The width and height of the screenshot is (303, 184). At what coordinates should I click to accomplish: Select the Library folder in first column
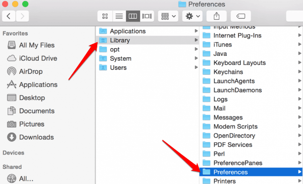[147, 40]
